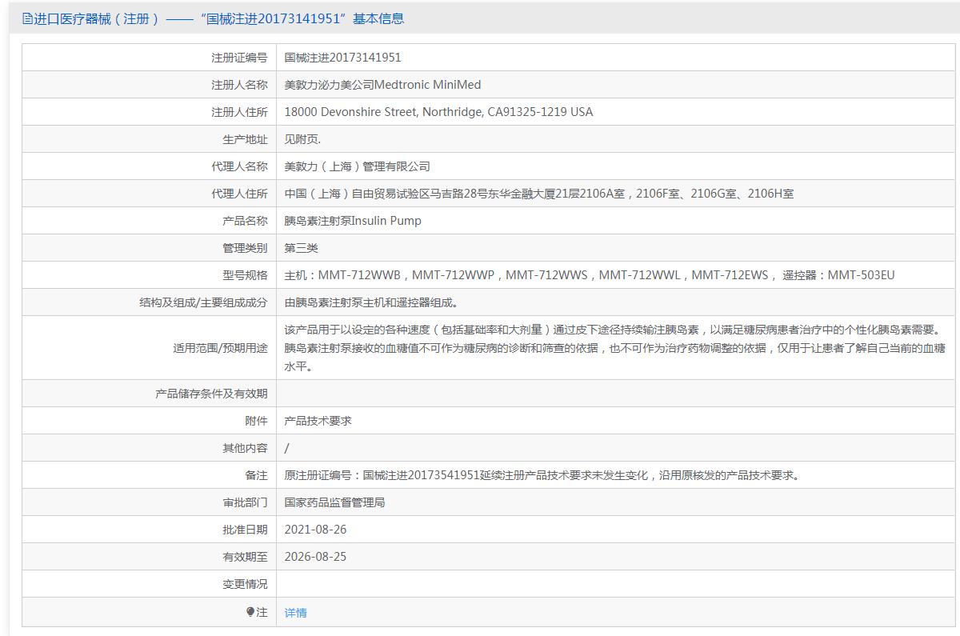Click intended use paragraph beginning 该产品用于

[615, 348]
